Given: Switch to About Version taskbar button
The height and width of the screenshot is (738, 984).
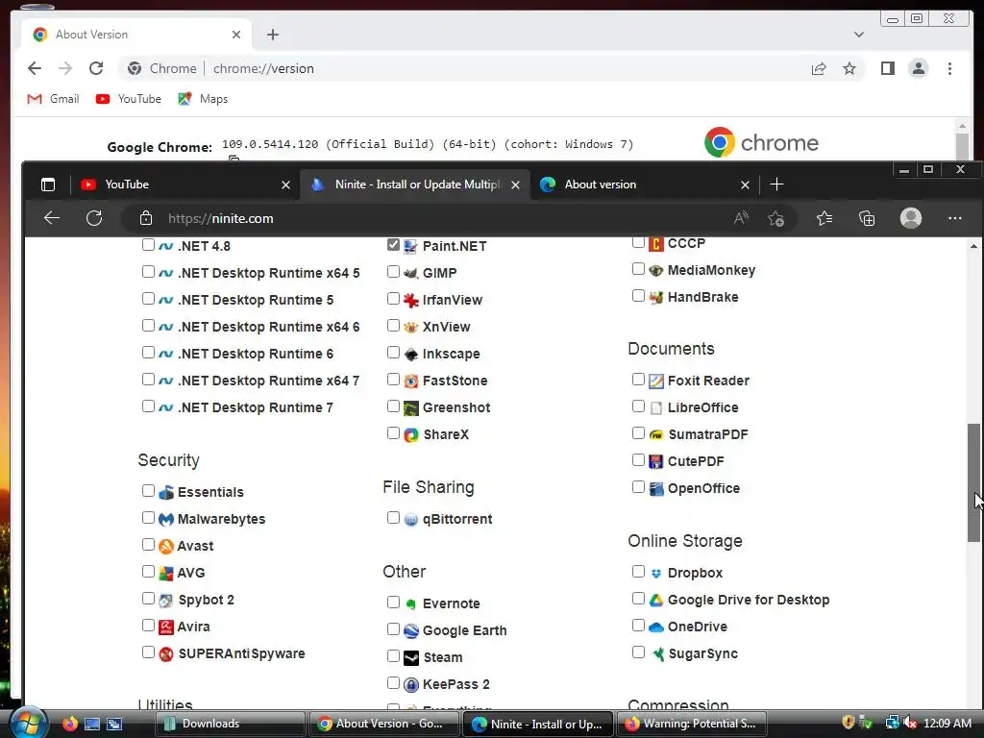Looking at the screenshot, I should pyautogui.click(x=383, y=724).
